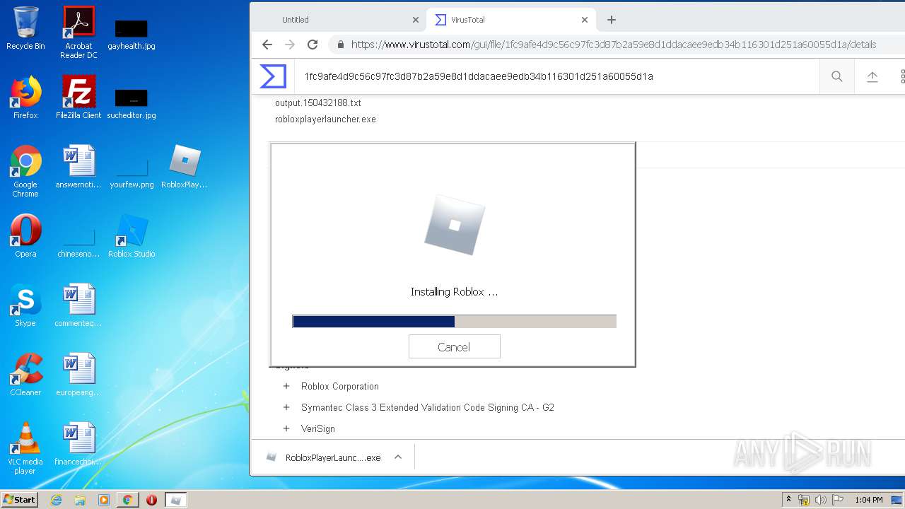
Task: Open financechoi Word document icon
Action: click(78, 444)
